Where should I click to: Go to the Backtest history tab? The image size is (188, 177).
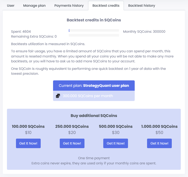(142, 5)
